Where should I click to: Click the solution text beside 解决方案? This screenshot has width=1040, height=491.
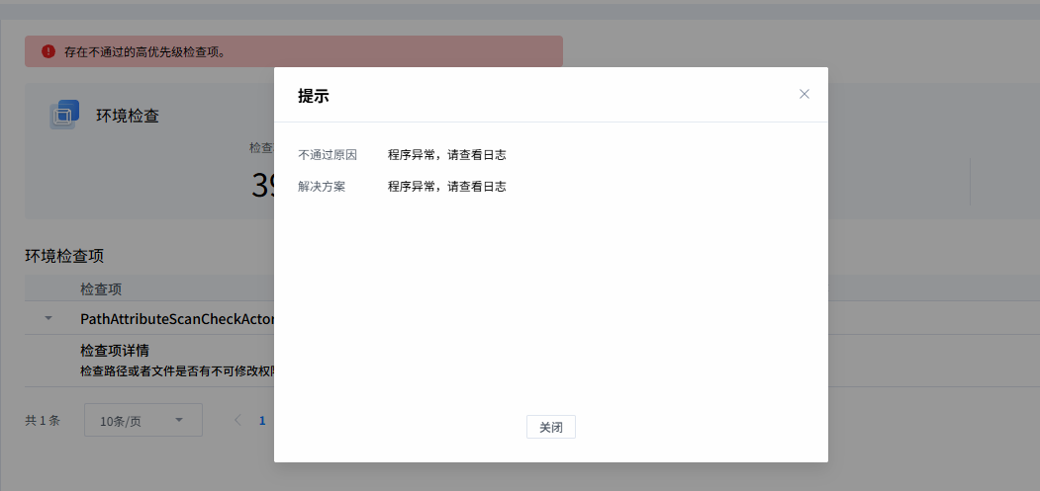(x=446, y=186)
